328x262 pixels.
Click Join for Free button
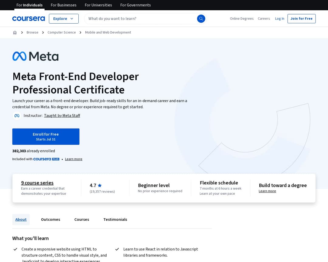(302, 18)
